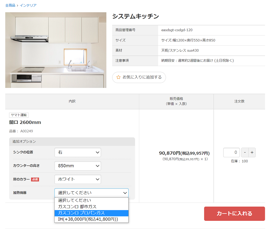The height and width of the screenshot is (229, 273).
Task: Click the カートに入れる button
Action: [235, 214]
